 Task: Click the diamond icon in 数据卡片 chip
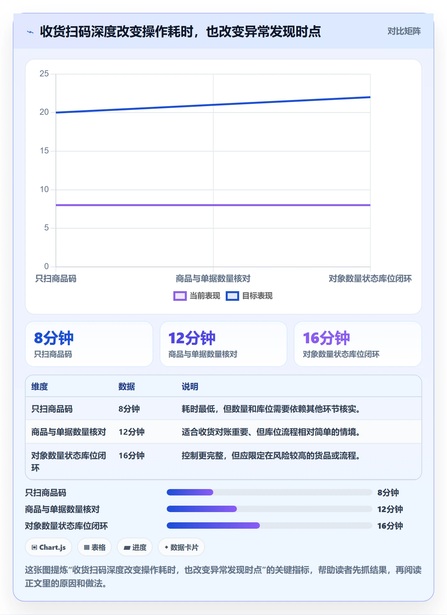click(x=166, y=547)
